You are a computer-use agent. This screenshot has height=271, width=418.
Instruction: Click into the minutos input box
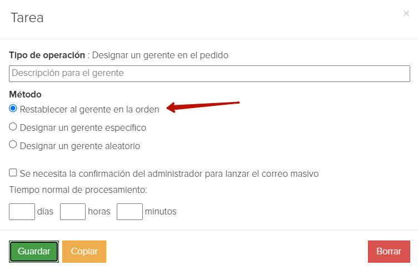click(x=130, y=212)
